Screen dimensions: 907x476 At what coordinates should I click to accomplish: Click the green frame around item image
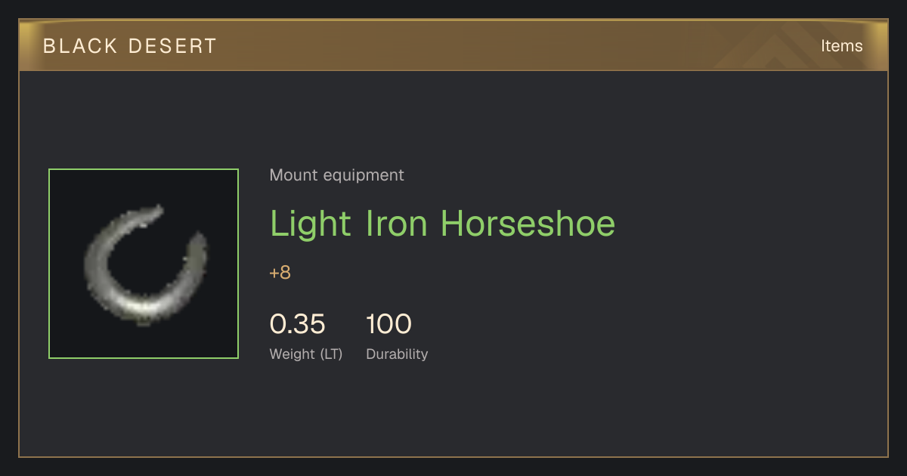144,169
